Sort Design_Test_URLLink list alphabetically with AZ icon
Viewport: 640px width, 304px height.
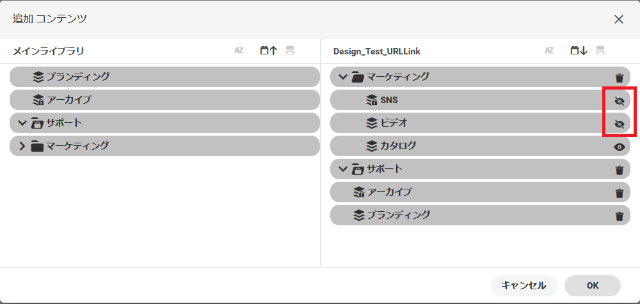[x=549, y=51]
